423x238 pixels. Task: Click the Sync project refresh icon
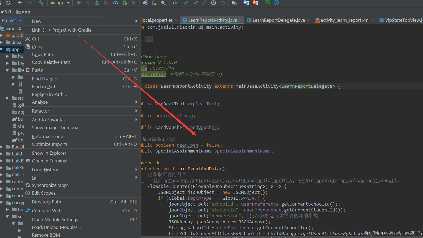tap(8, 3)
